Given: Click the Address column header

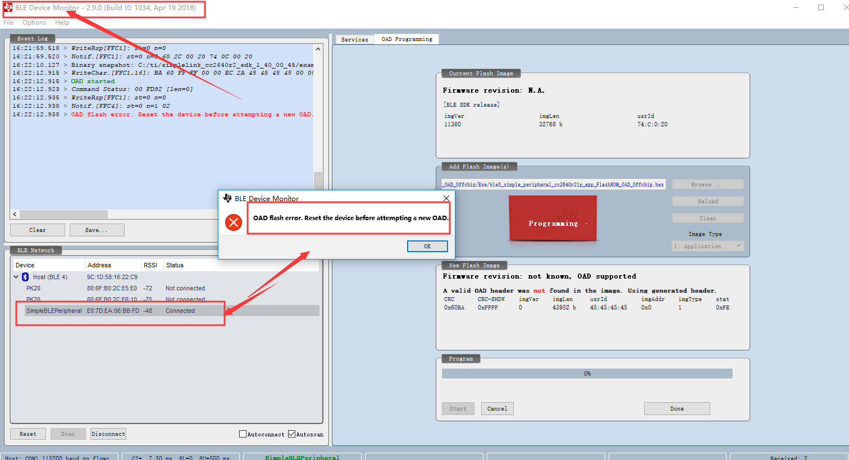Looking at the screenshot, I should click(x=113, y=265).
